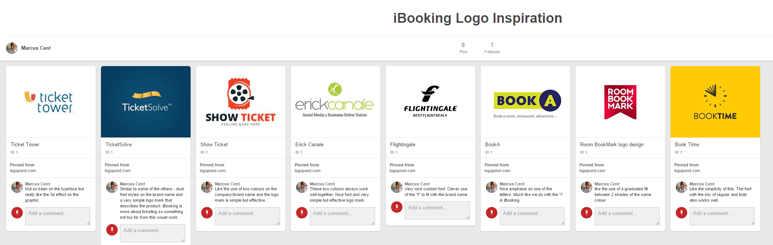Open the Marcus Cent profile name link

[36, 48]
